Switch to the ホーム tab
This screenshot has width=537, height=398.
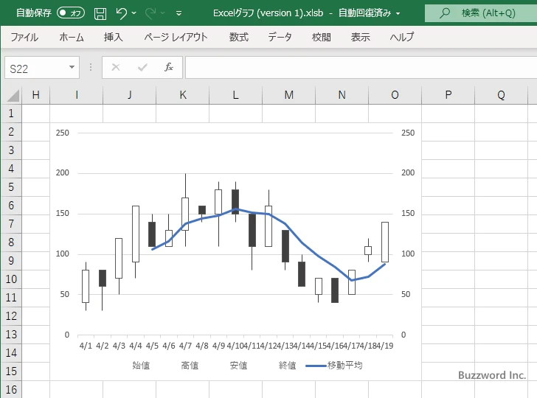pos(72,37)
